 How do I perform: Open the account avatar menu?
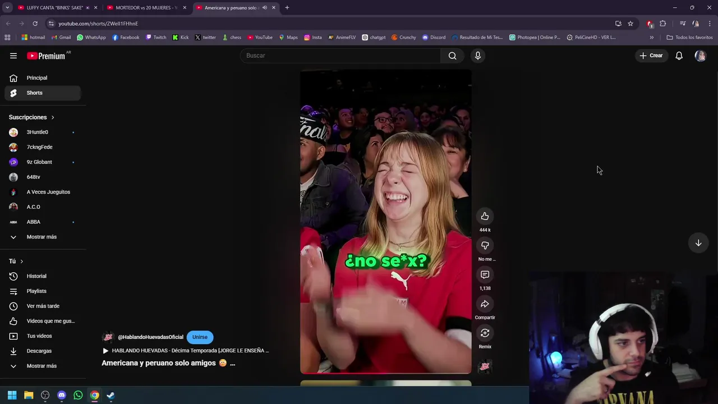click(700, 56)
